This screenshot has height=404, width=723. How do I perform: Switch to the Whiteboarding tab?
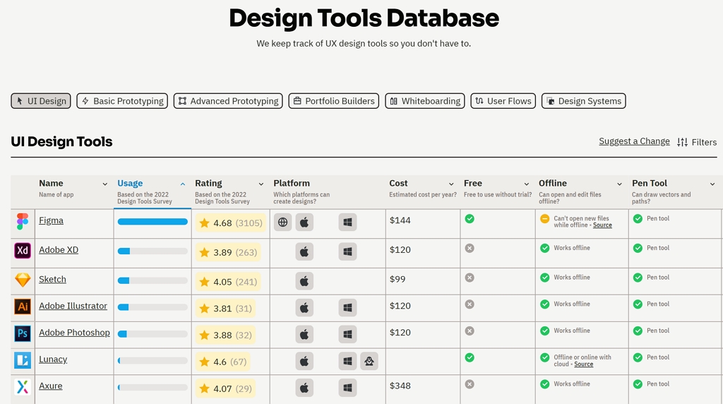[x=425, y=101]
